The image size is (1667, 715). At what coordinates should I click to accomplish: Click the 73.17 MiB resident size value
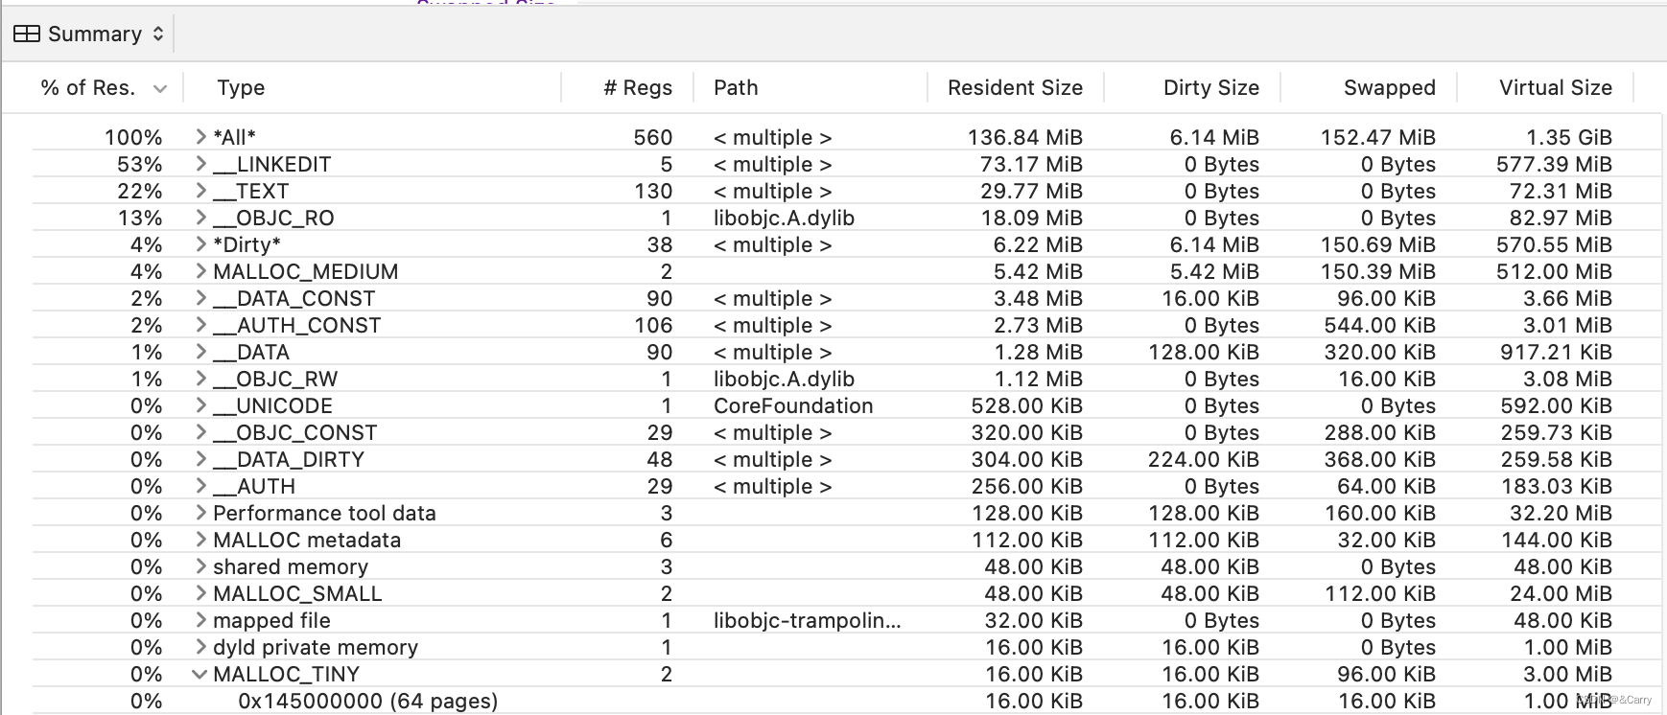click(x=1031, y=164)
